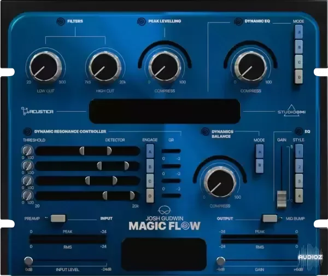Click band B left detector handle
Viewport: 328px width, 276px height.
click(99, 166)
